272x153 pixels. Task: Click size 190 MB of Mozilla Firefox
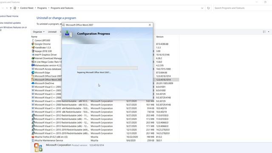coord(150,137)
